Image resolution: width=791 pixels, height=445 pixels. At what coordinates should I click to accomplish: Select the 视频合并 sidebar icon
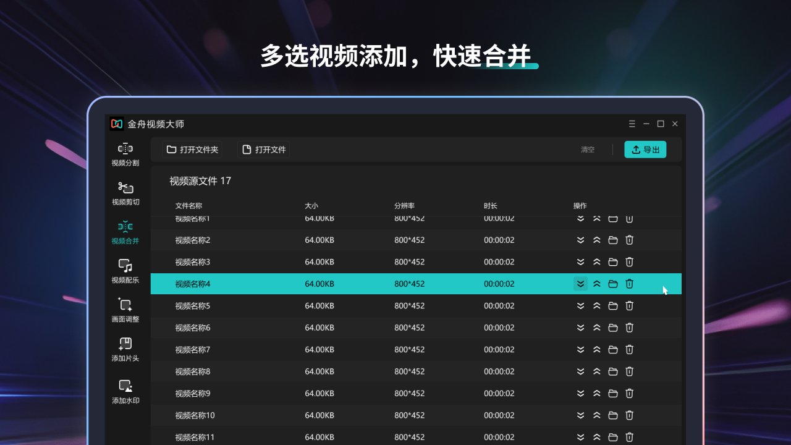pos(125,232)
